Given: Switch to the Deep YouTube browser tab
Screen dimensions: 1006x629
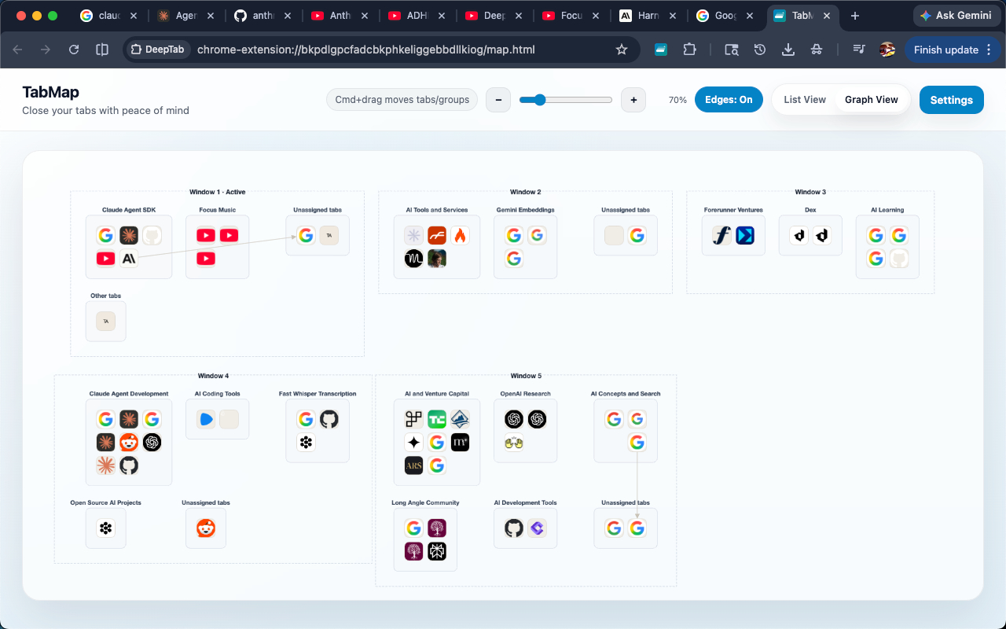Looking at the screenshot, I should (x=494, y=16).
